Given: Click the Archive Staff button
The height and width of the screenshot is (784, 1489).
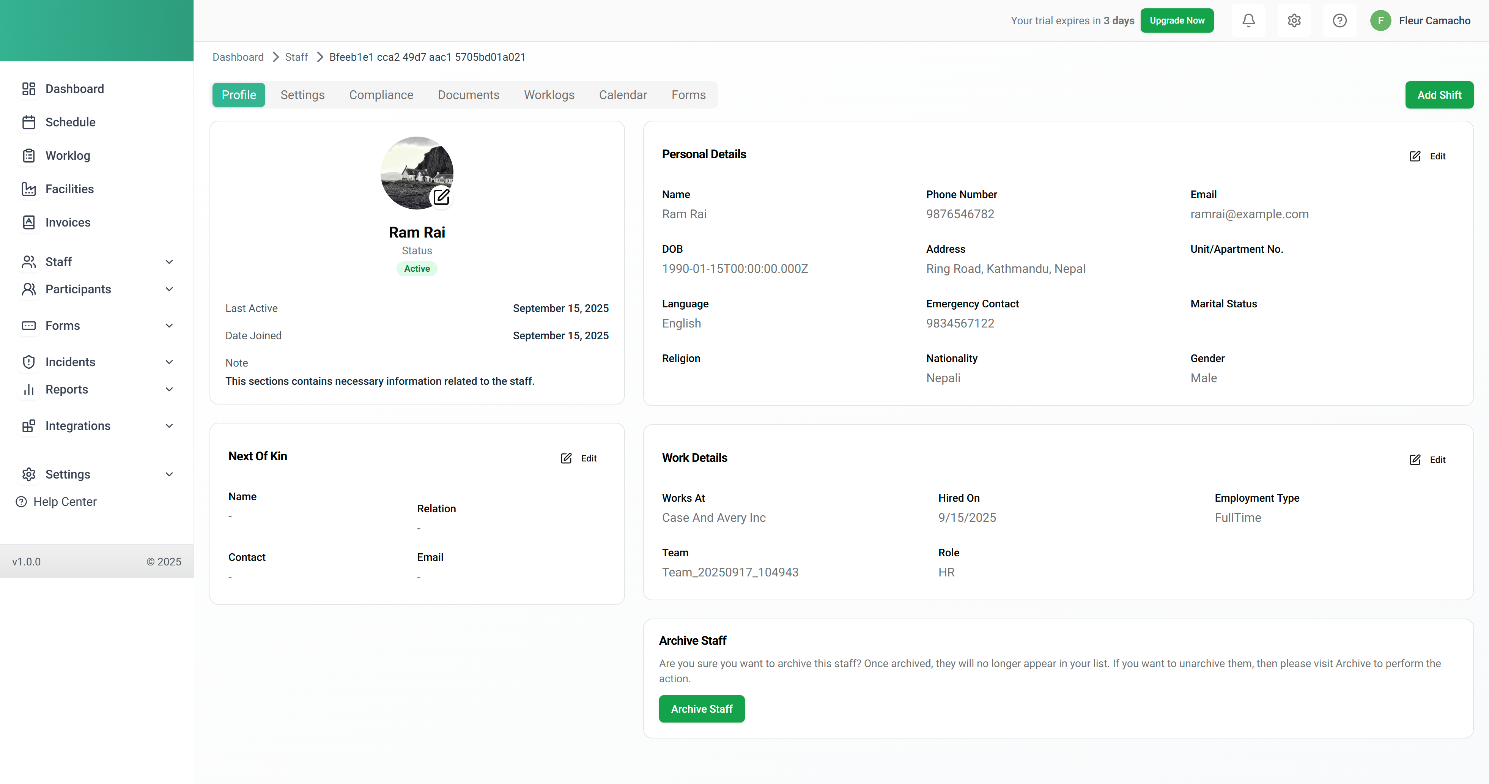Looking at the screenshot, I should coord(701,709).
